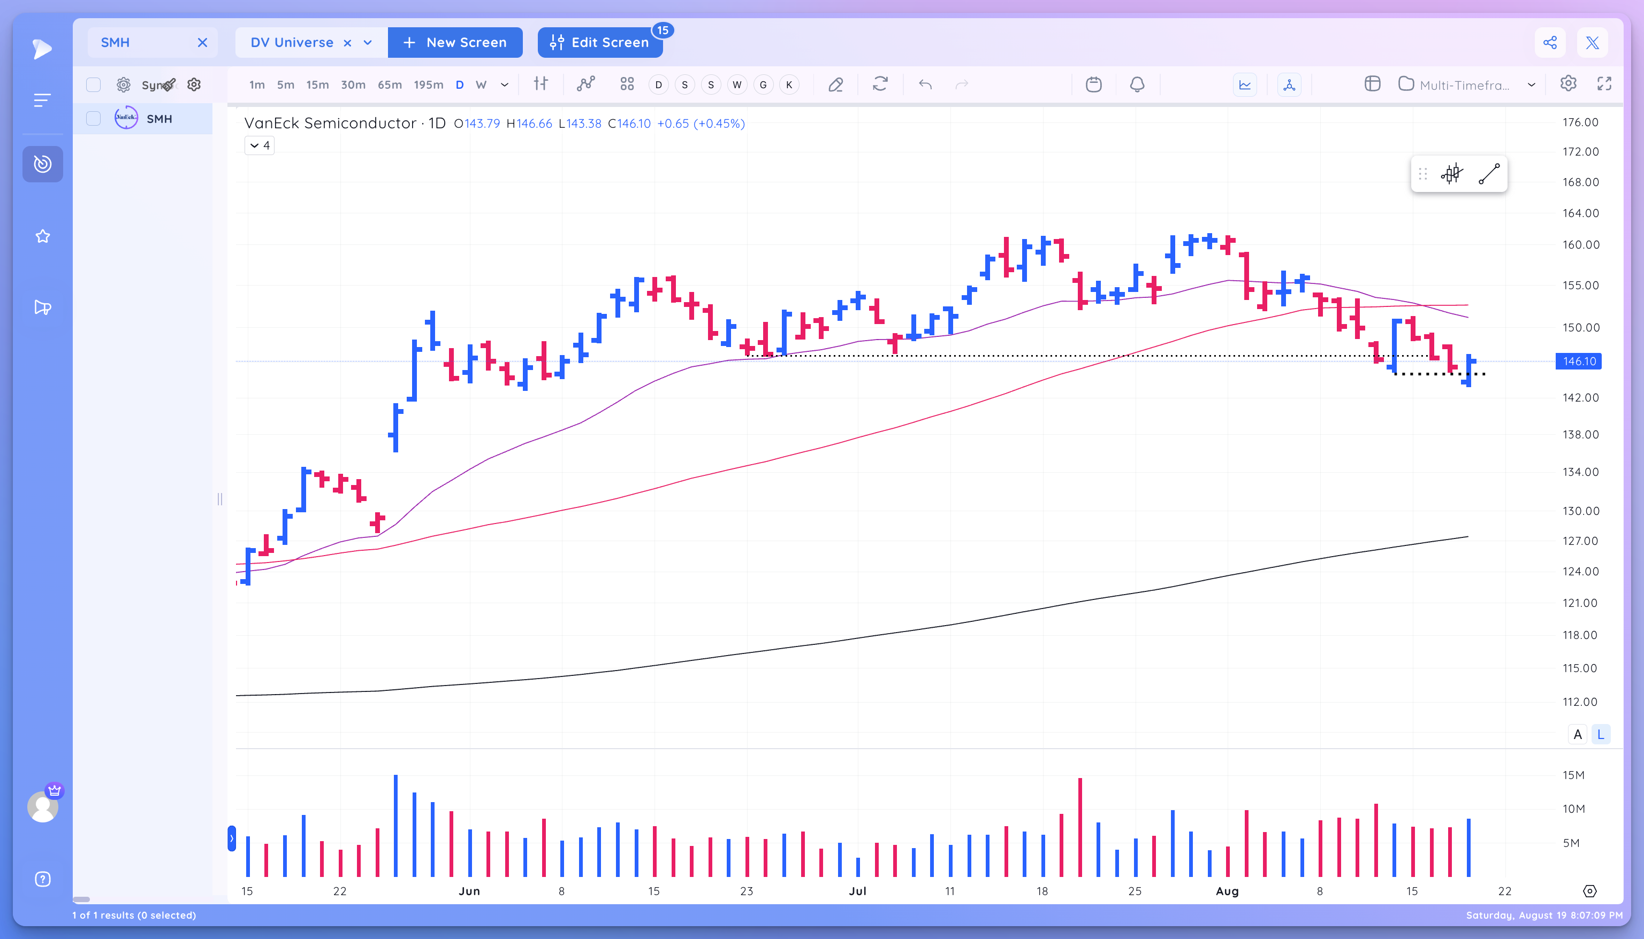1644x939 pixels.
Task: Open the megaphone announcements icon
Action: click(x=43, y=307)
